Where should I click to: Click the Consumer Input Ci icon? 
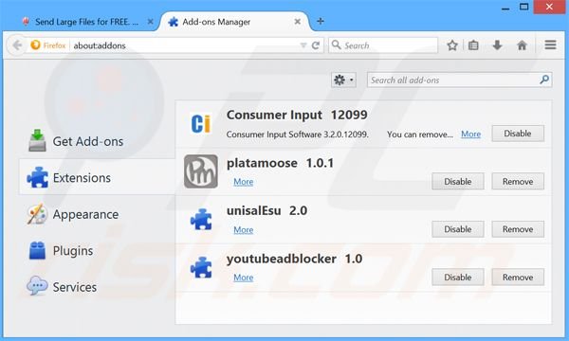(x=201, y=123)
